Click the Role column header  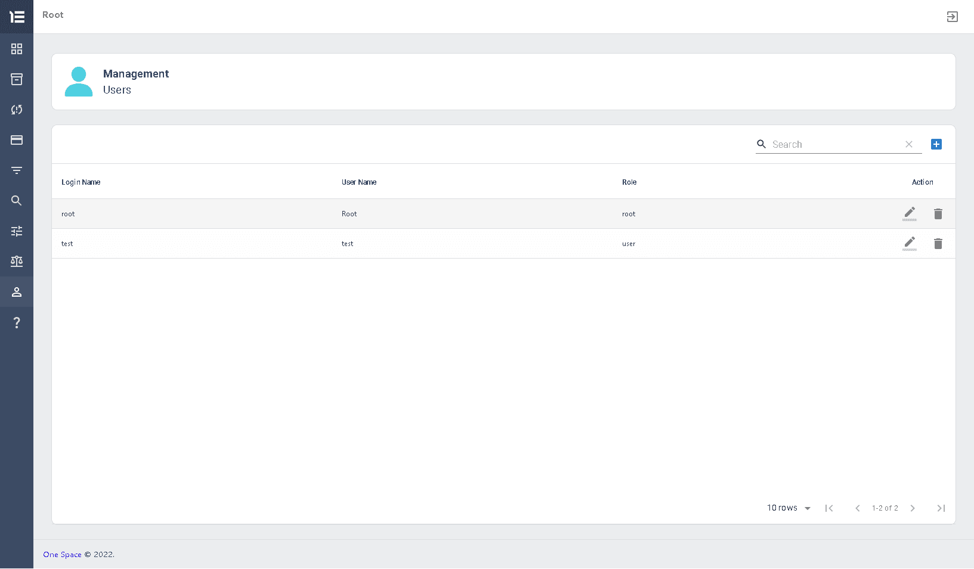(629, 182)
